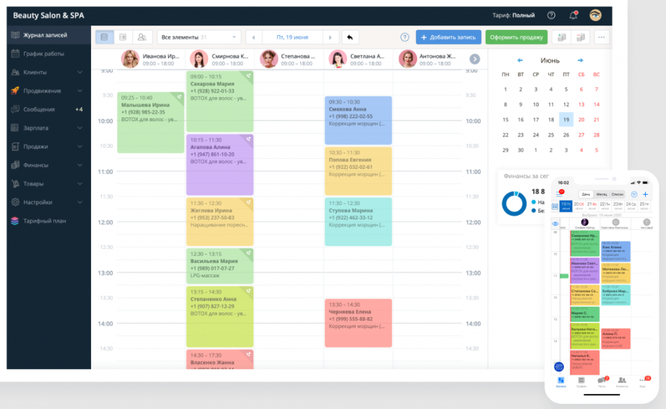This screenshot has height=409, width=666.
Task: Click the Финансы icon in sidebar
Action: [x=16, y=165]
